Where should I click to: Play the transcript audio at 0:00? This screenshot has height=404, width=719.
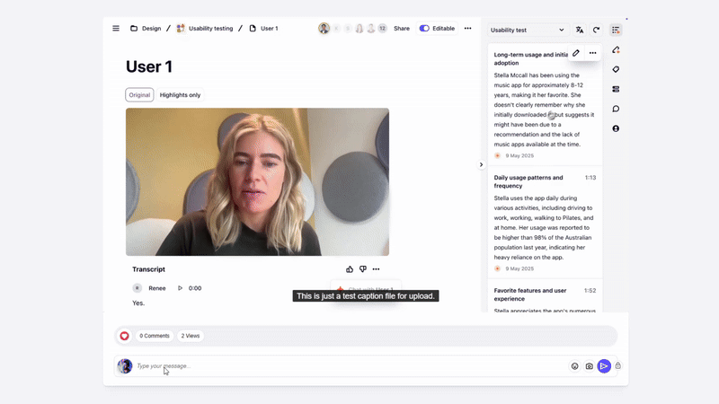click(x=180, y=288)
